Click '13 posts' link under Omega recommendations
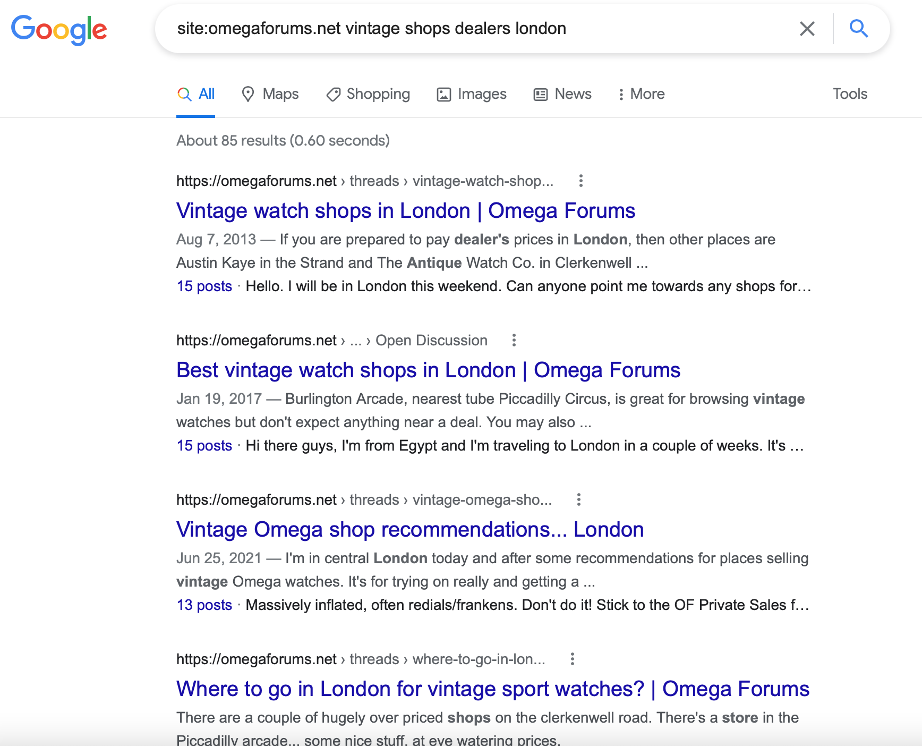The width and height of the screenshot is (922, 746). point(204,605)
